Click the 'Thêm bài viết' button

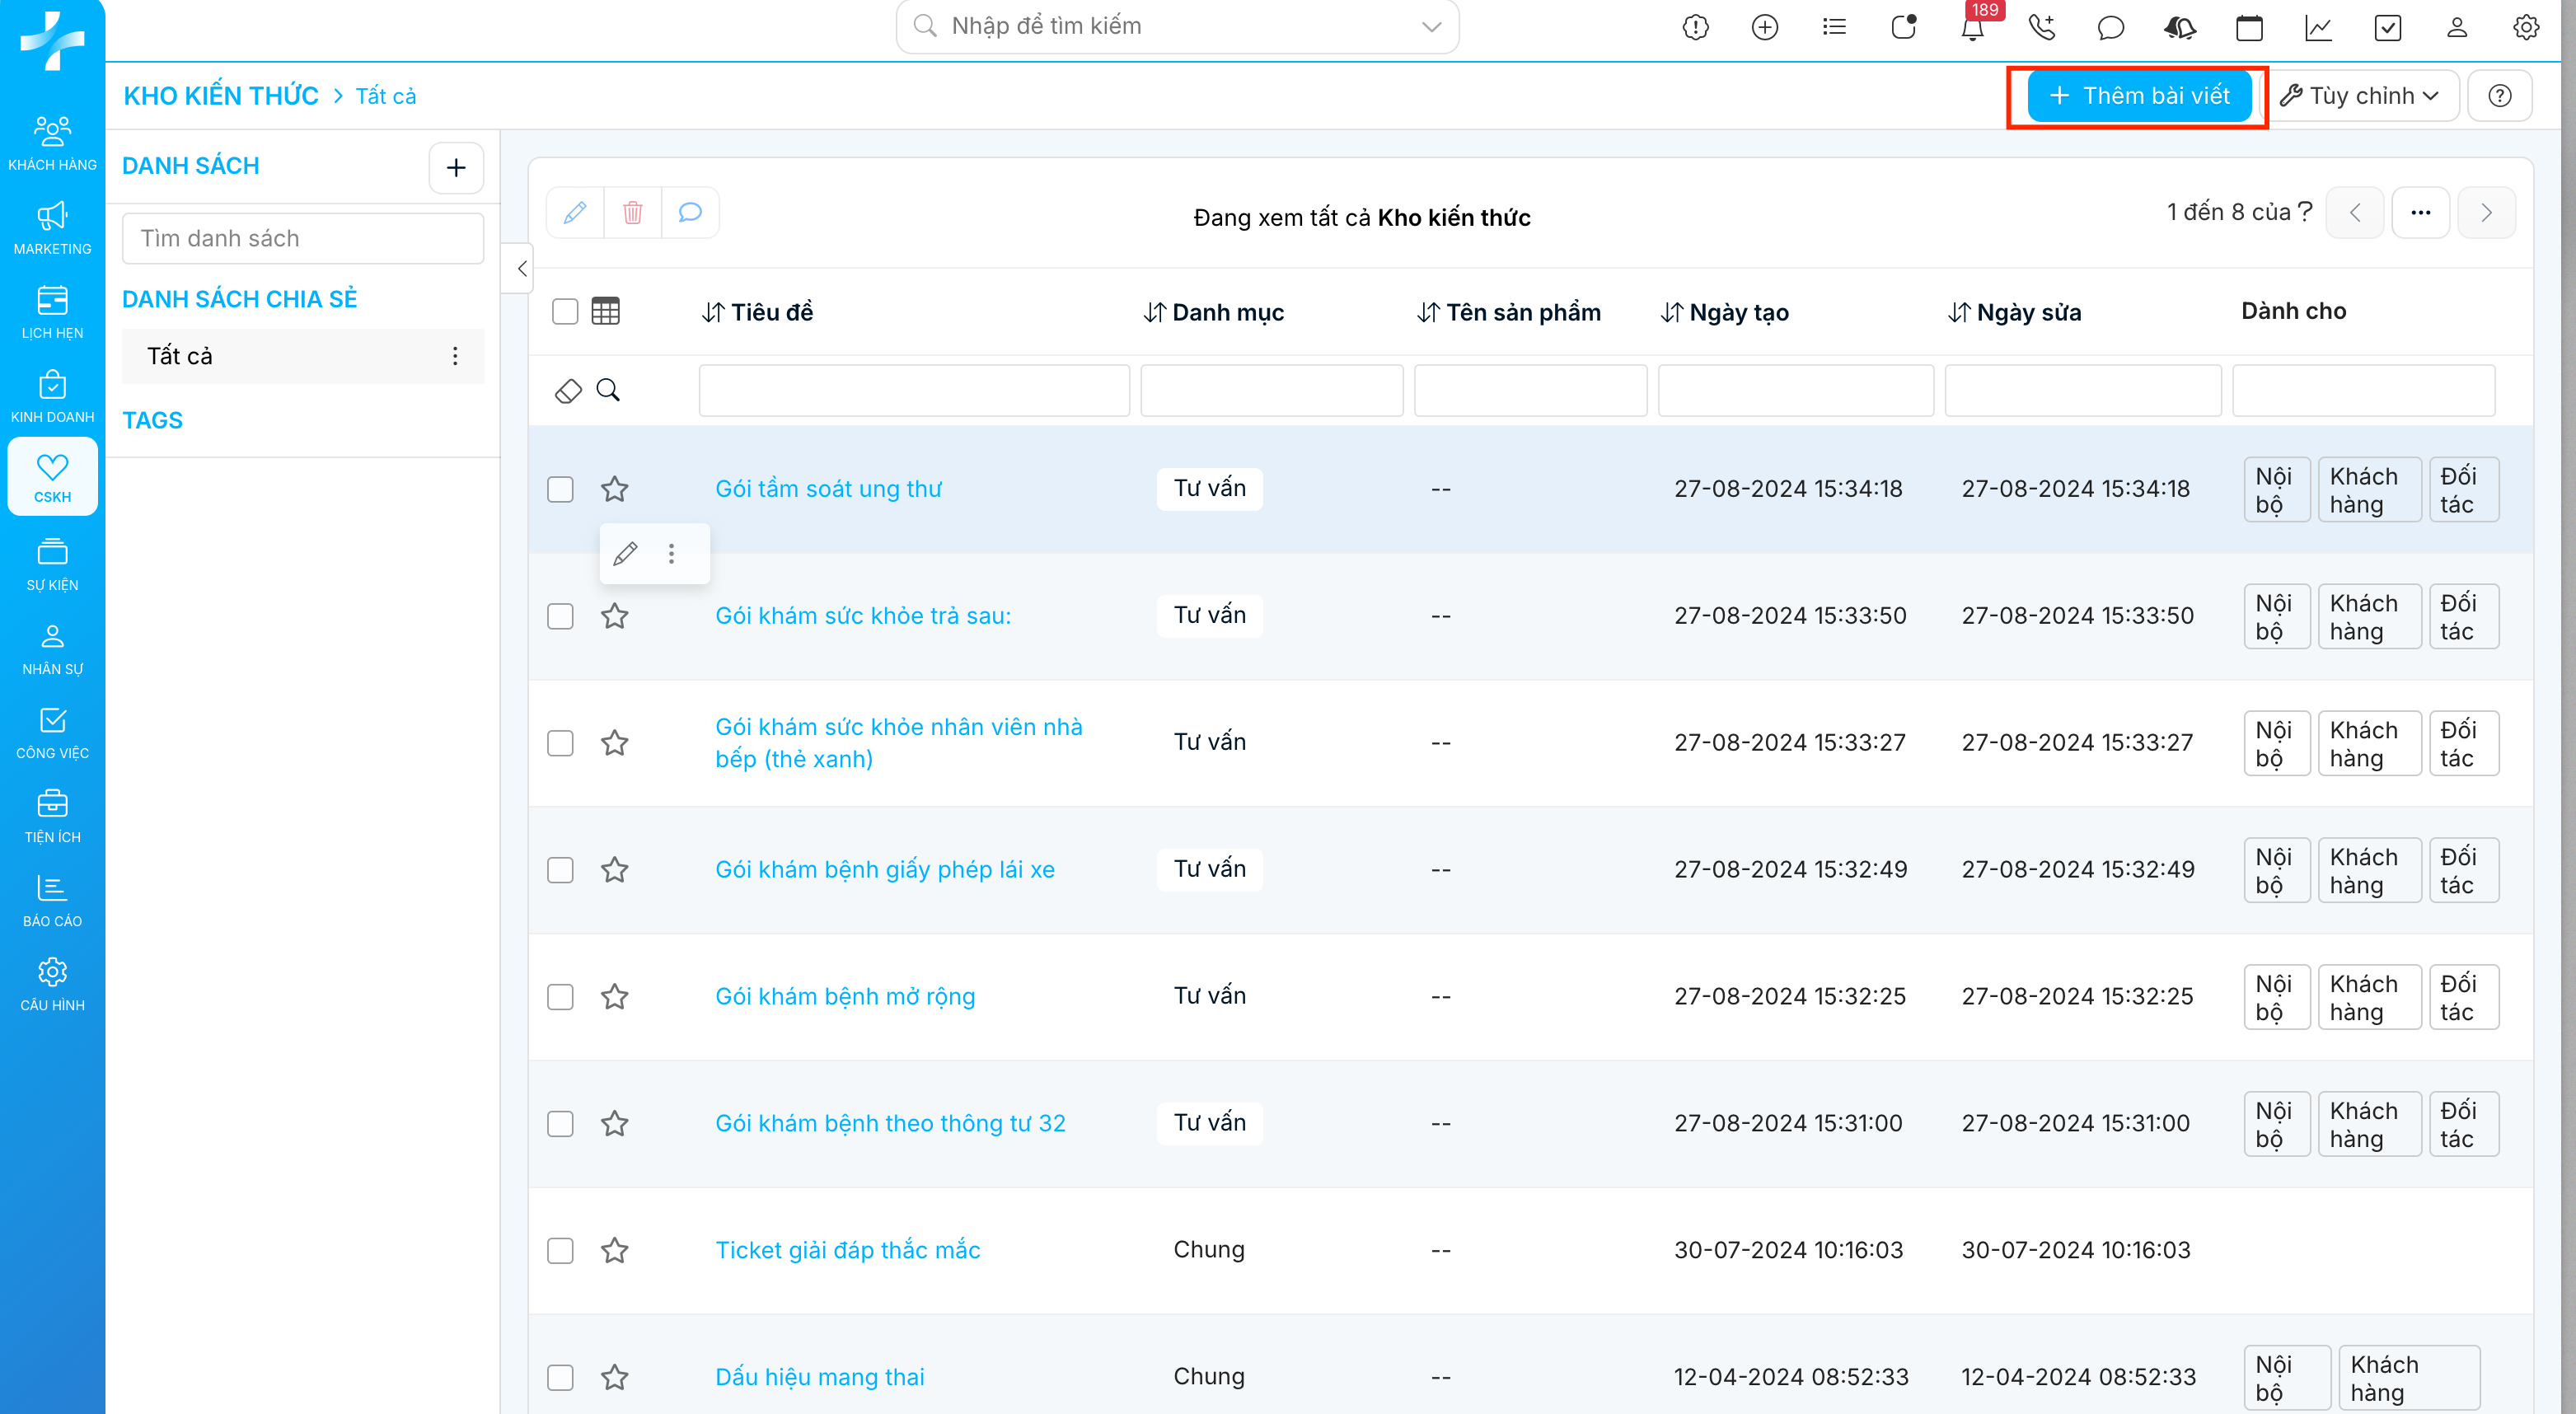click(x=2139, y=96)
